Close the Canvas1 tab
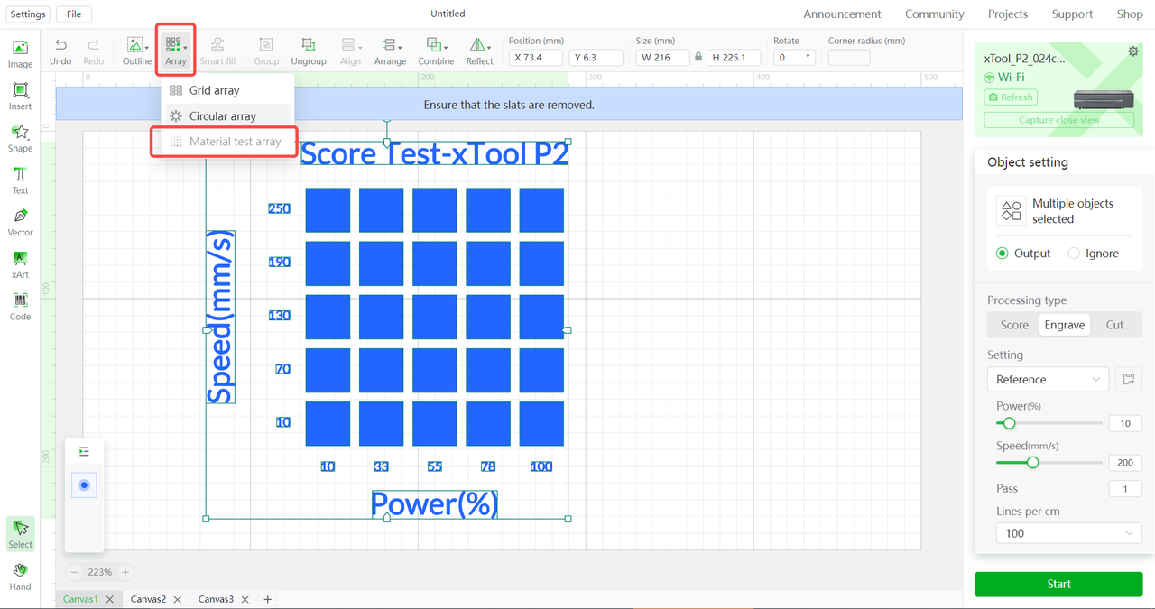Image resolution: width=1155 pixels, height=609 pixels. 110,599
